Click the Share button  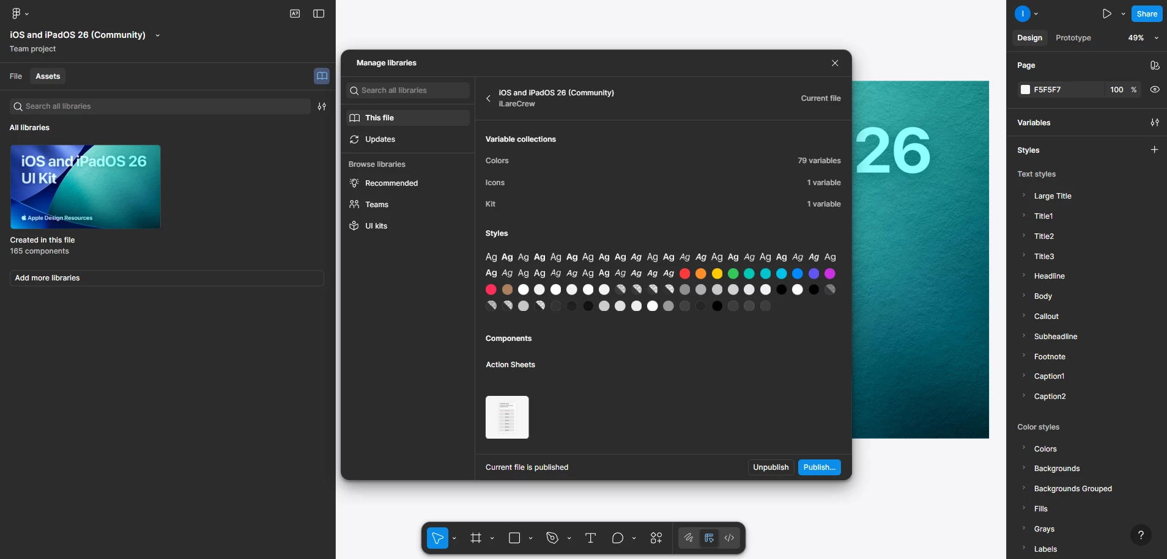1147,13
